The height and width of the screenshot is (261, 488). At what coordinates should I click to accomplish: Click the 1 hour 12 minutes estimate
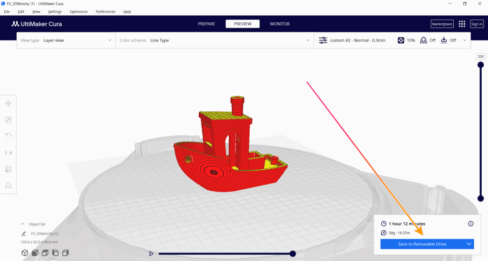coord(407,223)
